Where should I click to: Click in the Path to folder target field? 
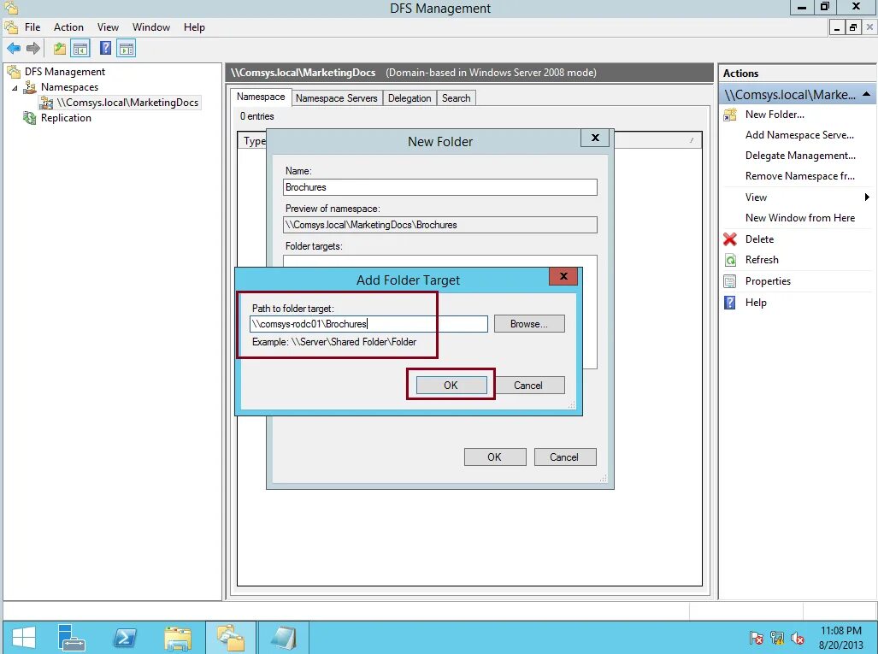pyautogui.click(x=368, y=324)
